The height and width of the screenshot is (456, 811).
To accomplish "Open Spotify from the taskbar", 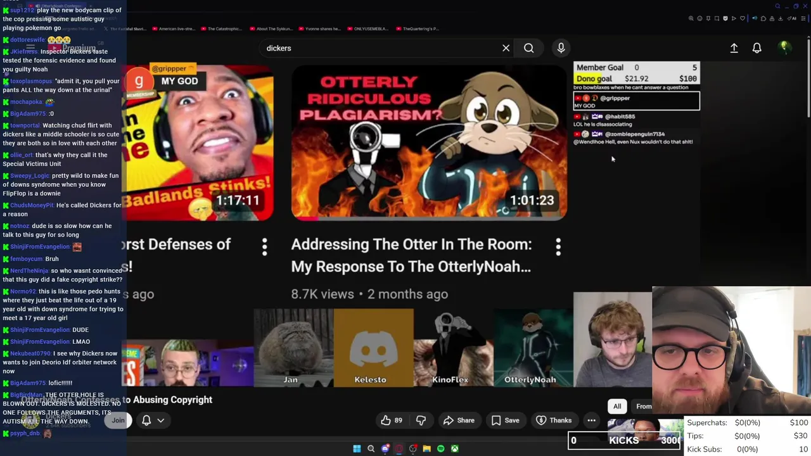I will pos(441,448).
